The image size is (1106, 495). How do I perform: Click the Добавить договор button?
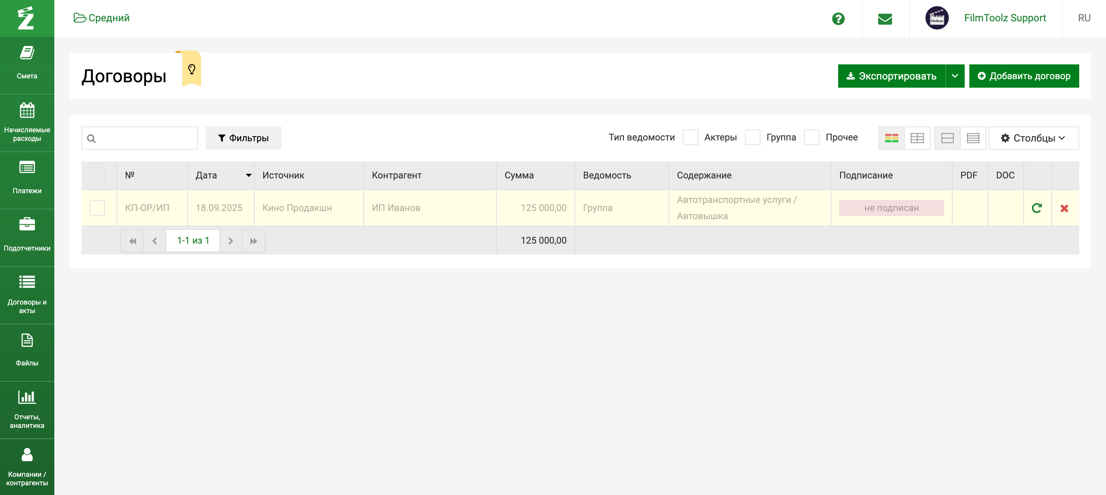point(1024,76)
